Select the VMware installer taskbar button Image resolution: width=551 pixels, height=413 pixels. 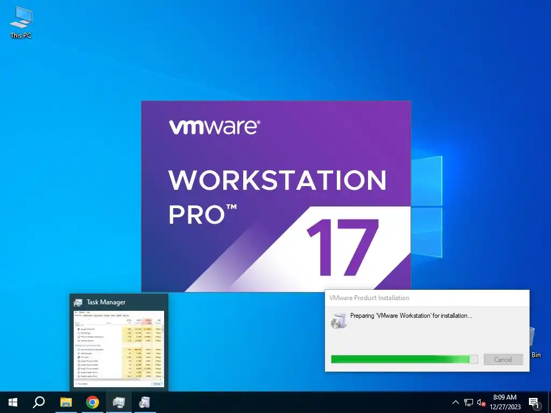(x=145, y=402)
